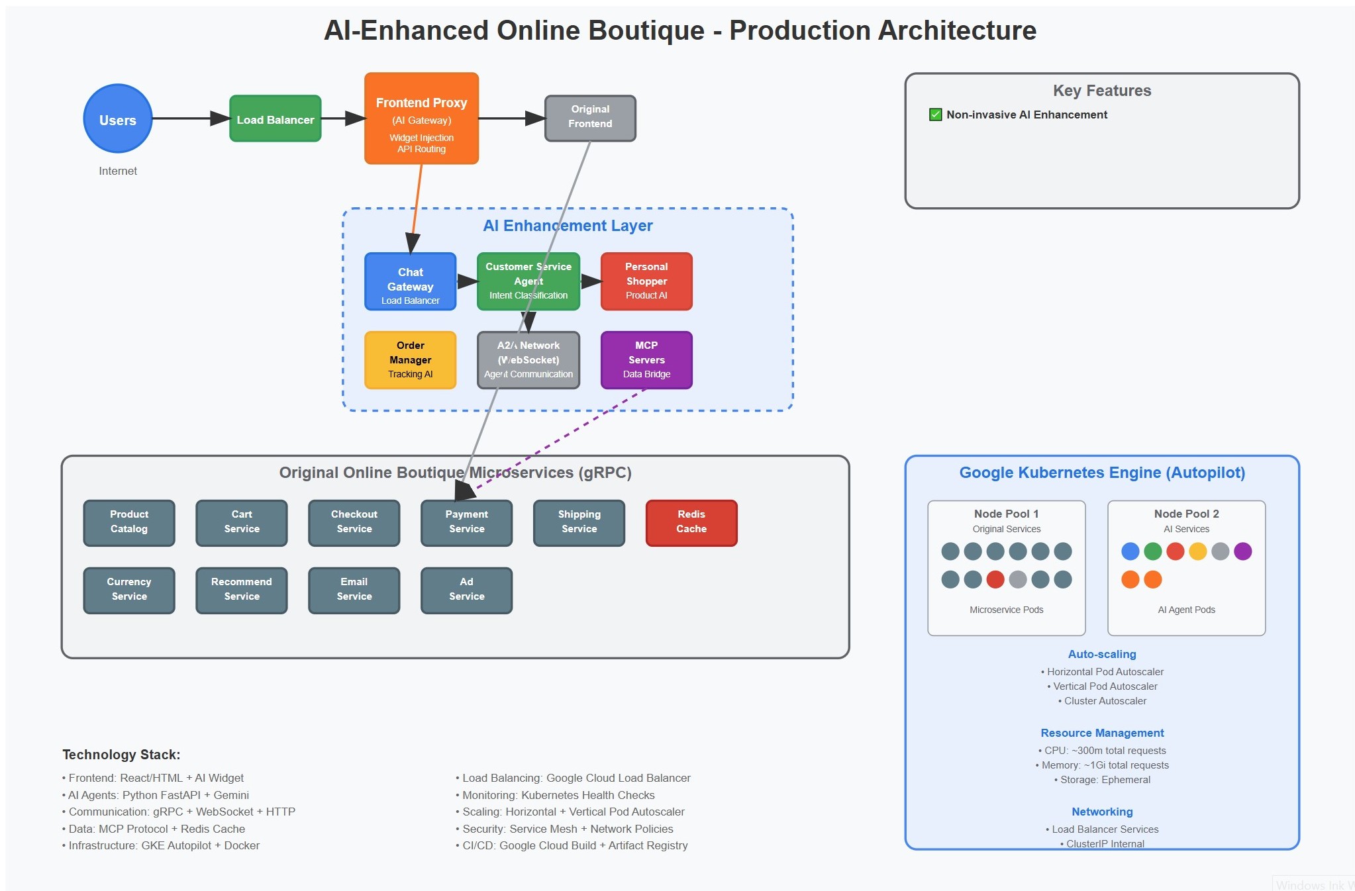This screenshot has height=891, width=1355.
Task: Select the green Load Balancer box
Action: pos(275,119)
